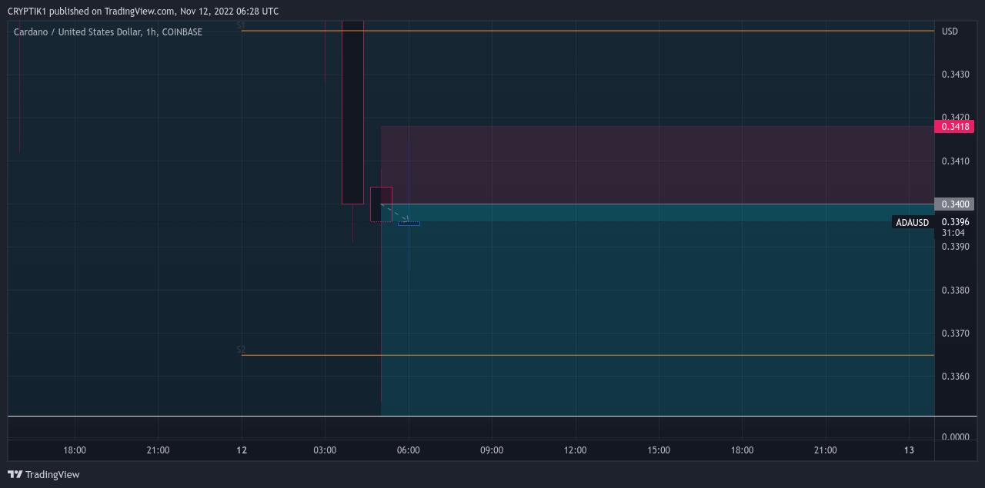
Task: Select the S1 pivot level label
Action: (x=241, y=25)
